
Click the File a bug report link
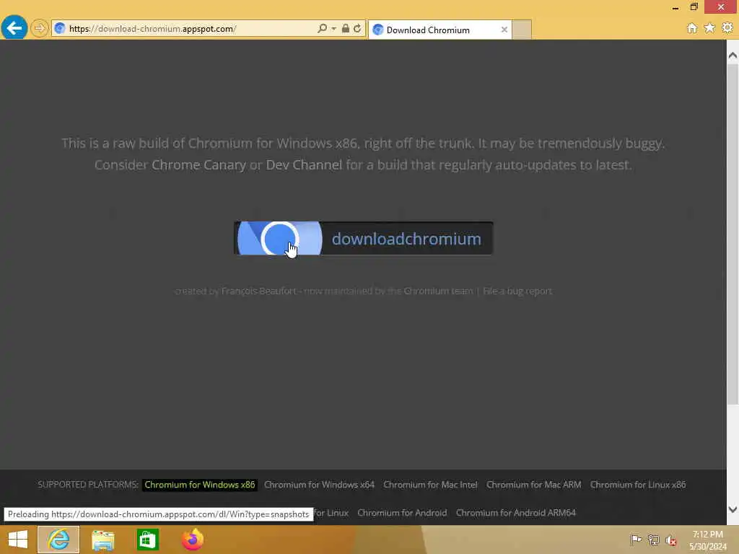point(517,291)
